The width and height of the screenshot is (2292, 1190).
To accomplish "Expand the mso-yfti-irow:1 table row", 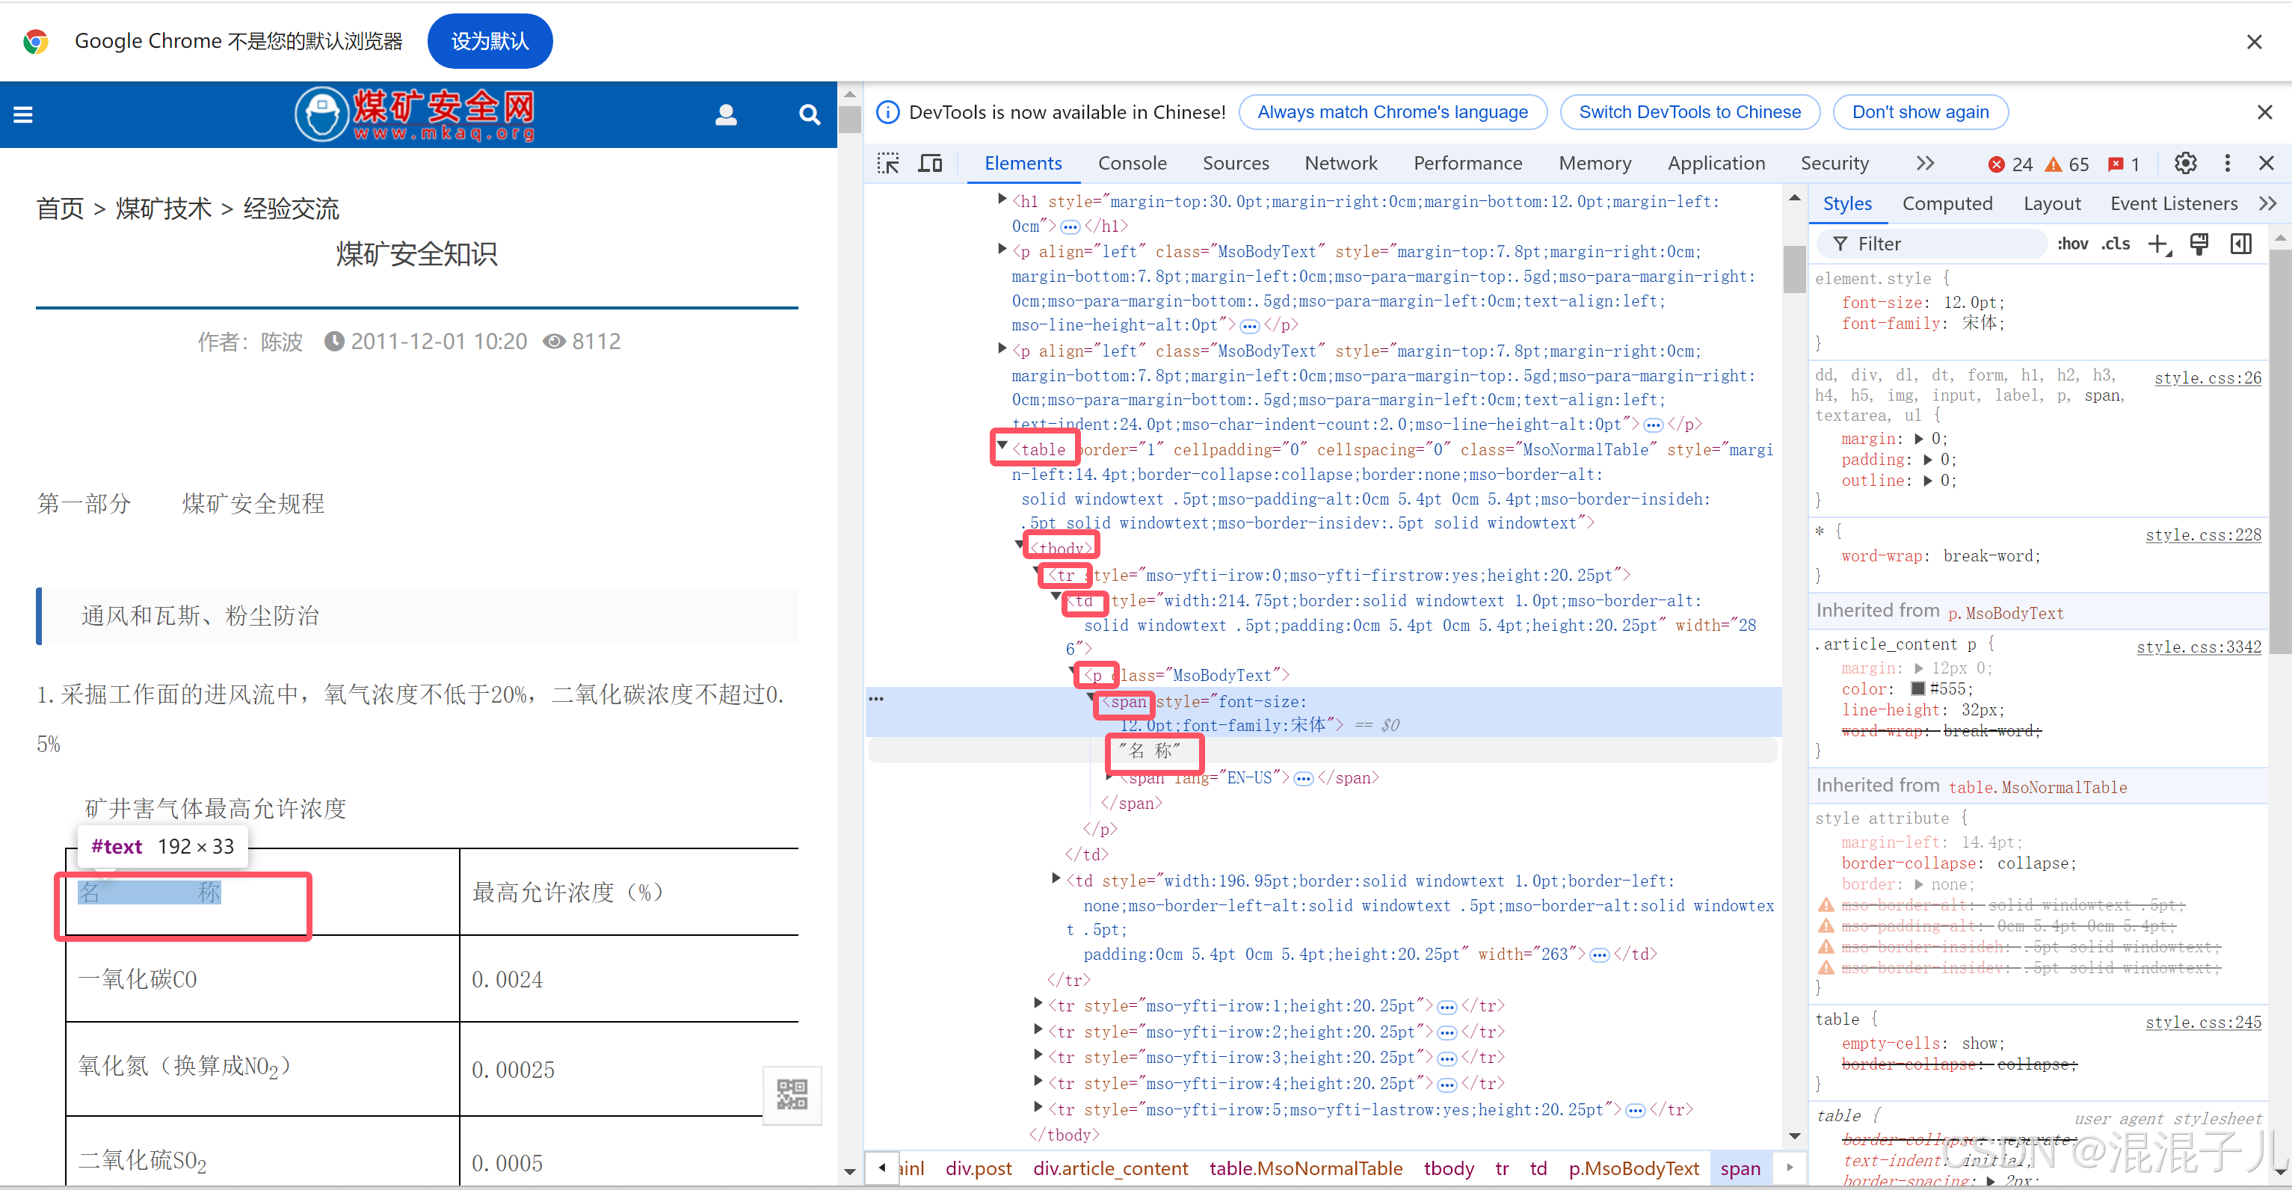I will coord(1038,1004).
